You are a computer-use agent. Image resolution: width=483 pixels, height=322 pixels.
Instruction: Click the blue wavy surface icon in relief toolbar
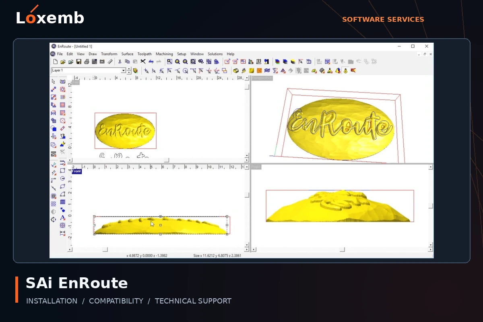[x=267, y=70]
